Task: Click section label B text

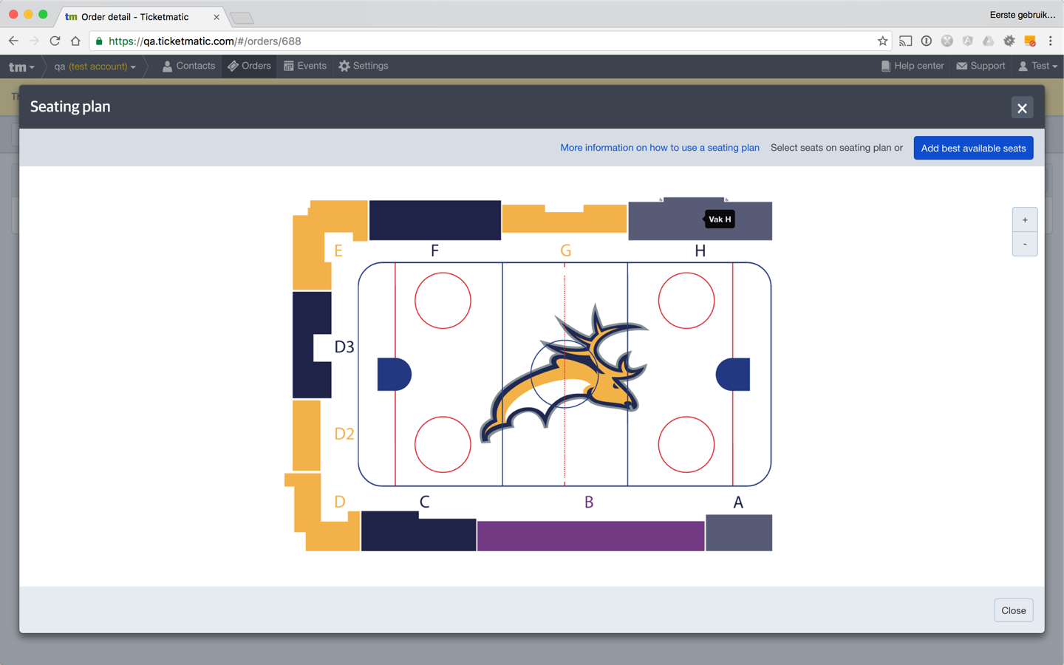Action: [589, 502]
